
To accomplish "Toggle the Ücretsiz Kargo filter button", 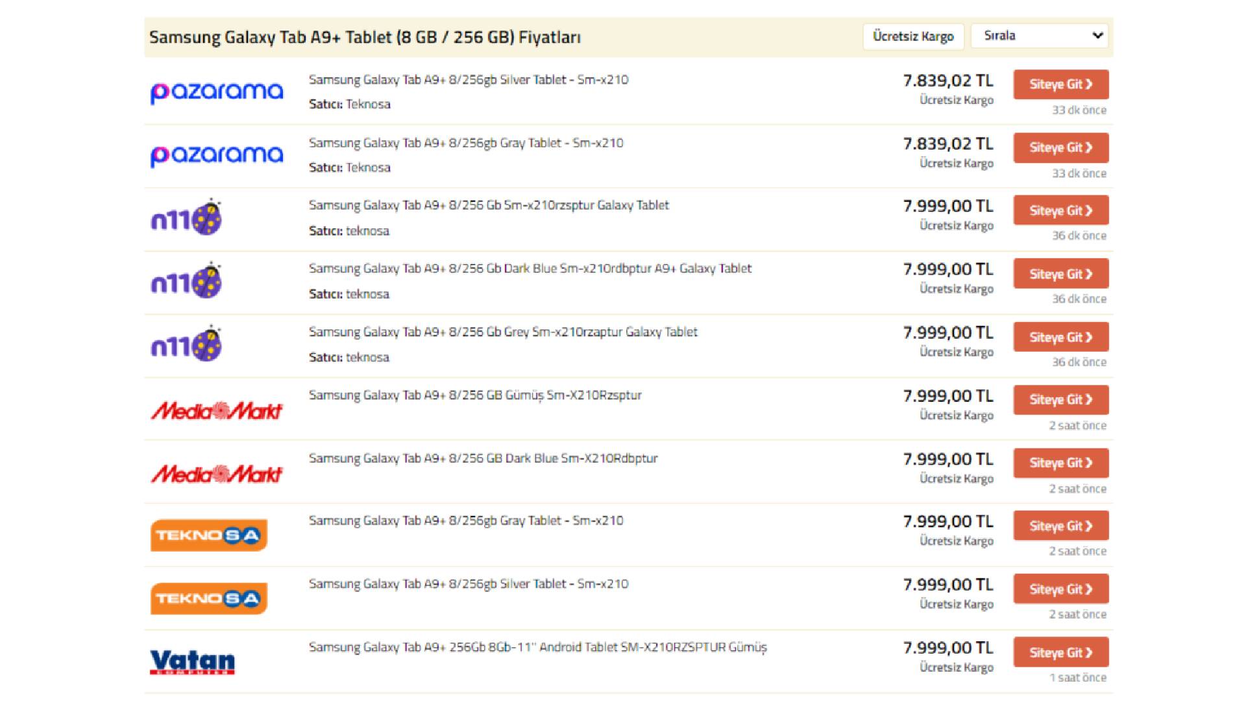I will click(x=913, y=36).
